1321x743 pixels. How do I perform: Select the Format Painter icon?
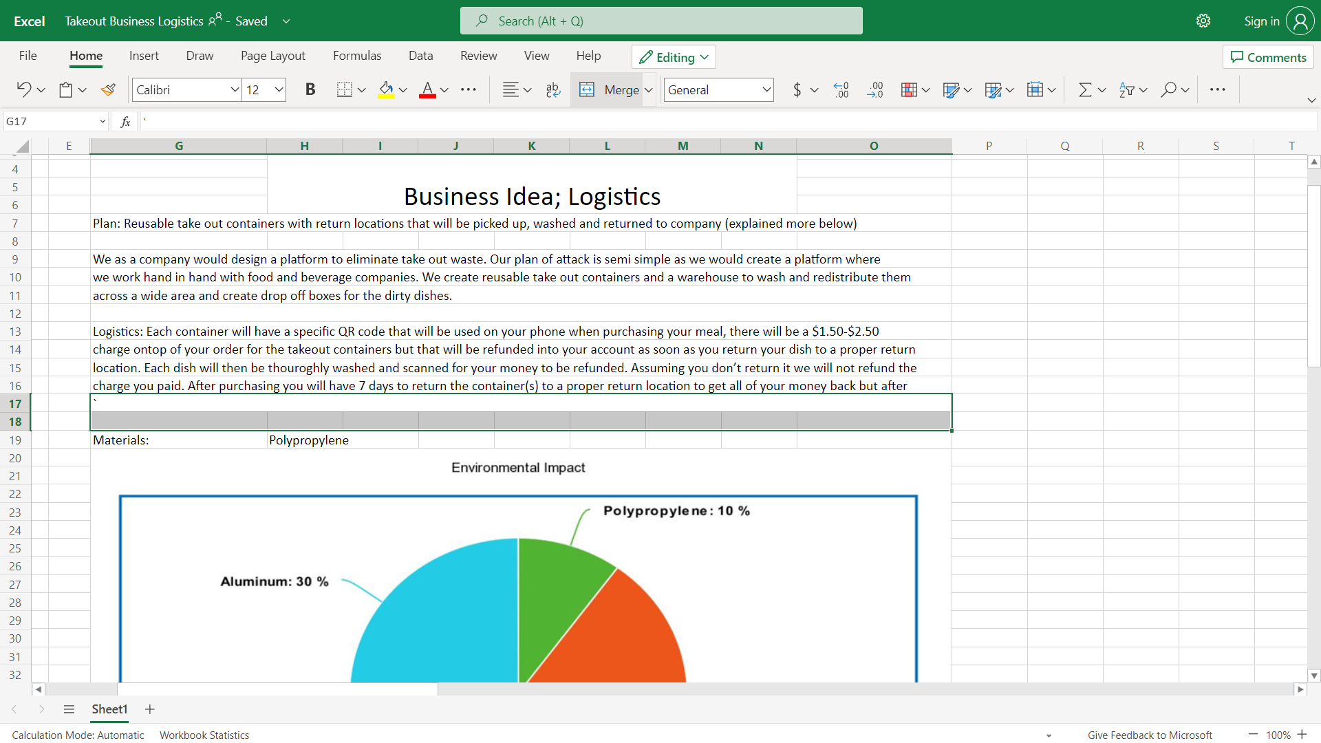pyautogui.click(x=108, y=89)
